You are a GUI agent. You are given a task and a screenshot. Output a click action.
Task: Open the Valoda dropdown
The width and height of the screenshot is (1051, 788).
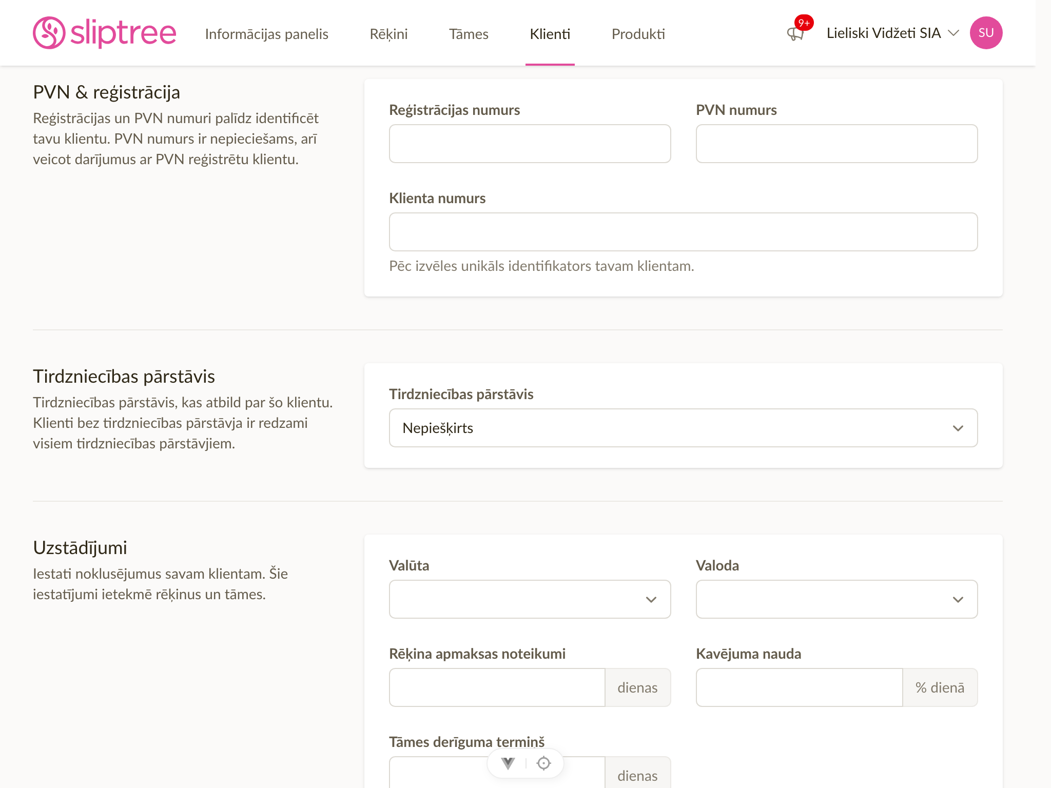836,599
